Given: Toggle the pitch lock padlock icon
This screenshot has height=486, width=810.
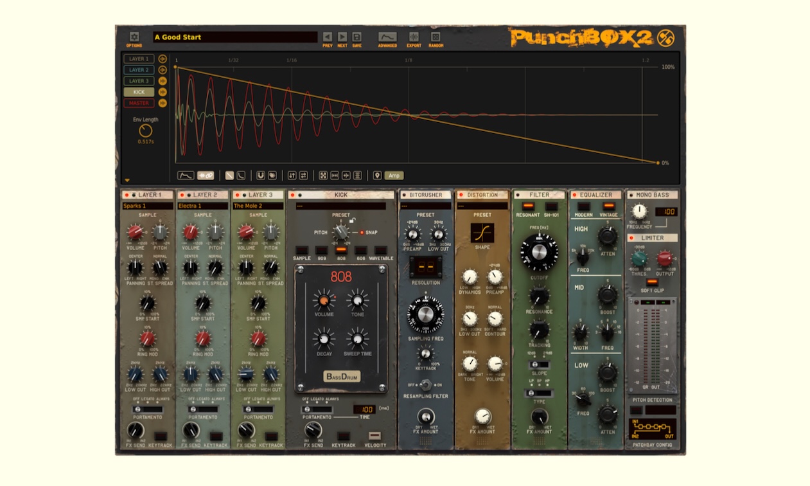Looking at the screenshot, I should point(352,222).
